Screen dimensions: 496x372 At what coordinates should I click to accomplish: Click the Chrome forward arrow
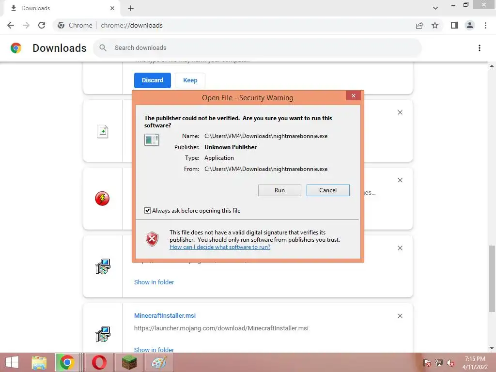[26, 25]
